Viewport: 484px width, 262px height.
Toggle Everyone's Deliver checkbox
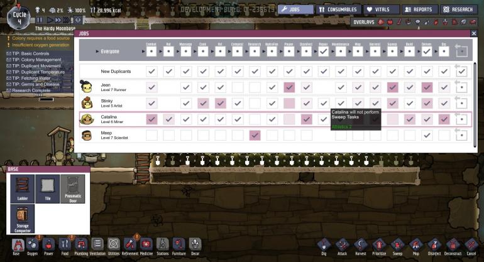click(427, 52)
